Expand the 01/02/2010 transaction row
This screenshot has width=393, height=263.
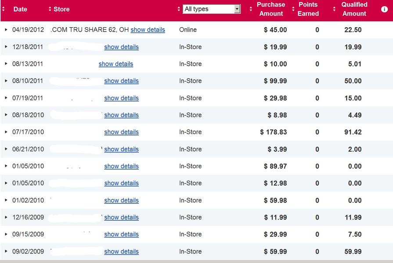click(x=6, y=200)
